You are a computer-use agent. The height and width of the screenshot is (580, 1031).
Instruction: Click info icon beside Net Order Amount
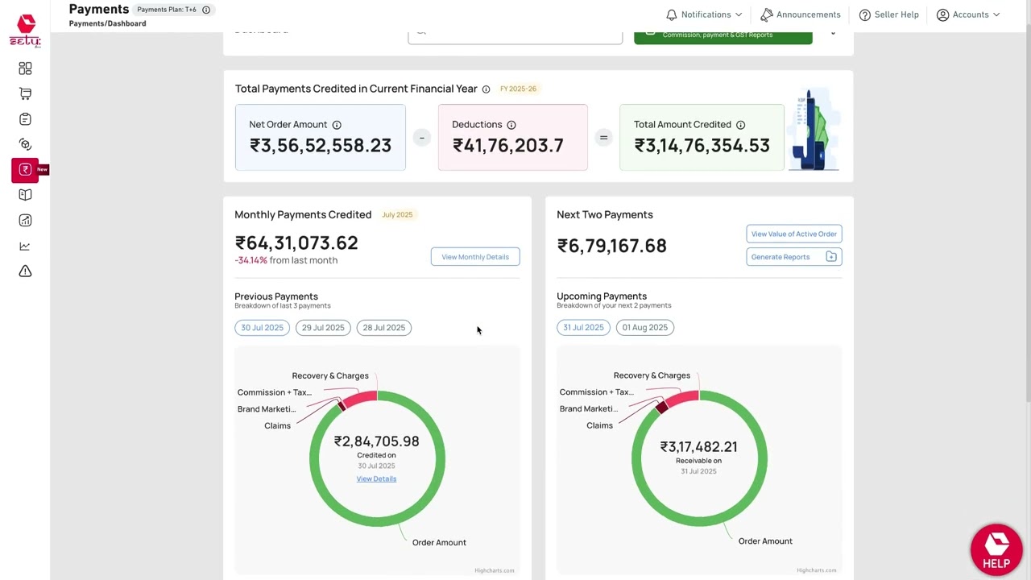coord(337,125)
